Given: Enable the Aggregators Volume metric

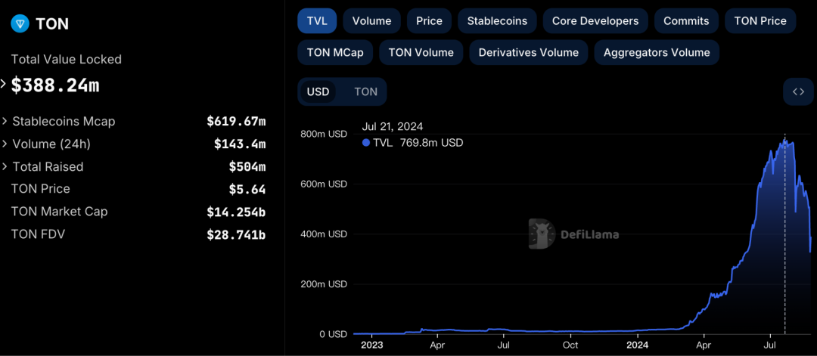Looking at the screenshot, I should click(x=656, y=52).
